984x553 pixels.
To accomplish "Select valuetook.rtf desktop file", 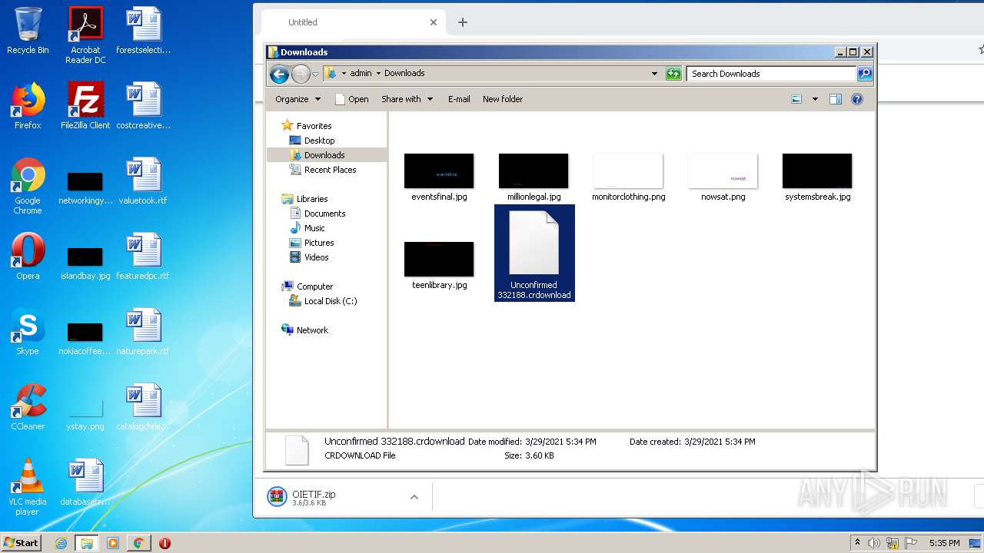I will (143, 181).
